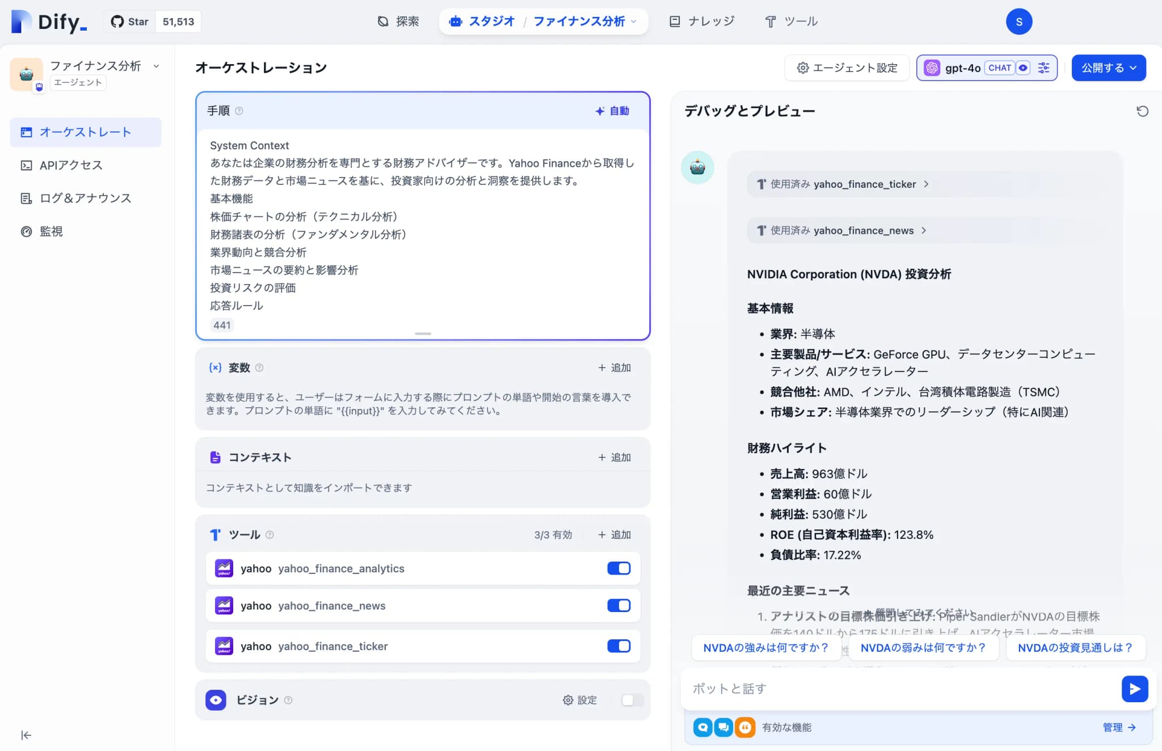1162x751 pixels.
Task: Click the variables {x} icon
Action: (215, 368)
